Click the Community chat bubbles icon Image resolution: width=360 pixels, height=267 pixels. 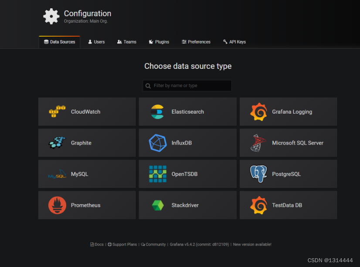(x=143, y=244)
